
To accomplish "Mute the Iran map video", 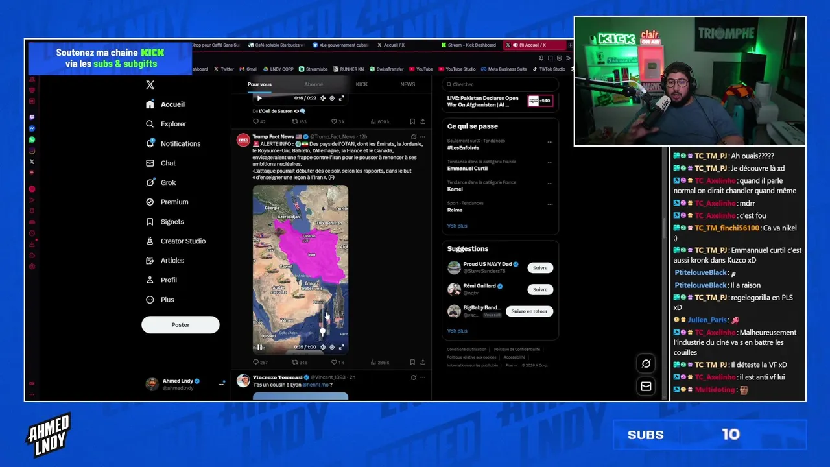I will point(323,347).
